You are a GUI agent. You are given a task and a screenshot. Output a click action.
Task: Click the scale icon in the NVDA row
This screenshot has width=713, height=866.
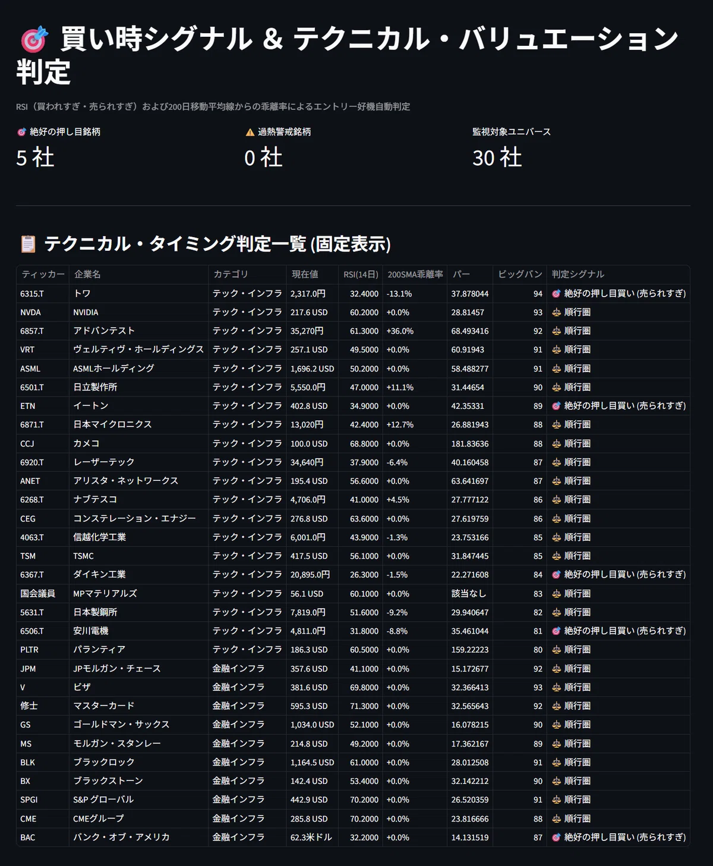pos(556,312)
